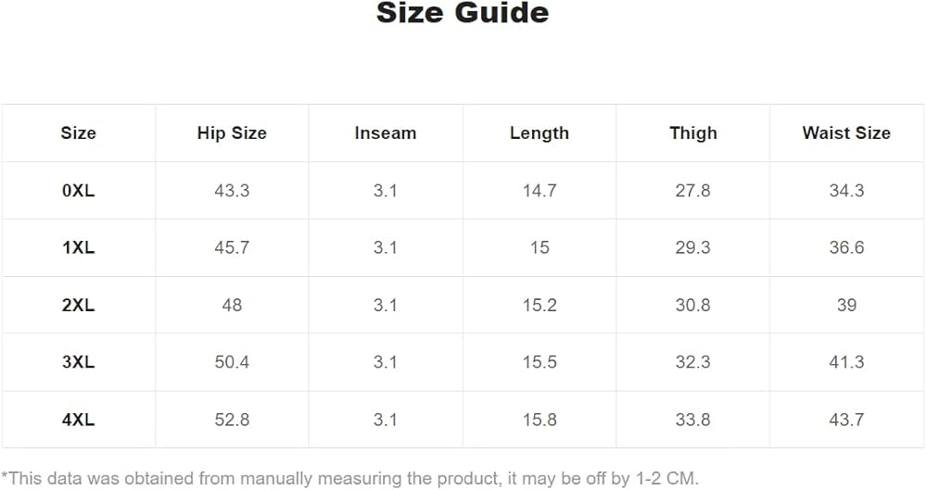Select the 4XL size row label
The image size is (927, 490).
coord(79,420)
